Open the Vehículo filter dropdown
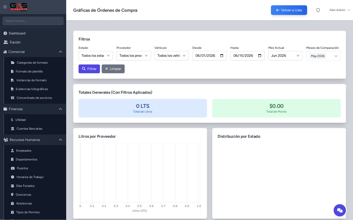 172,56
